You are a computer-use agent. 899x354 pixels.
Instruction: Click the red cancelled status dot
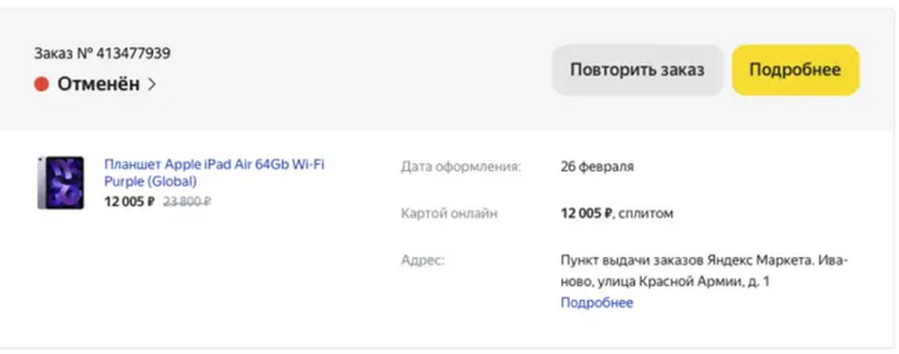(x=41, y=85)
